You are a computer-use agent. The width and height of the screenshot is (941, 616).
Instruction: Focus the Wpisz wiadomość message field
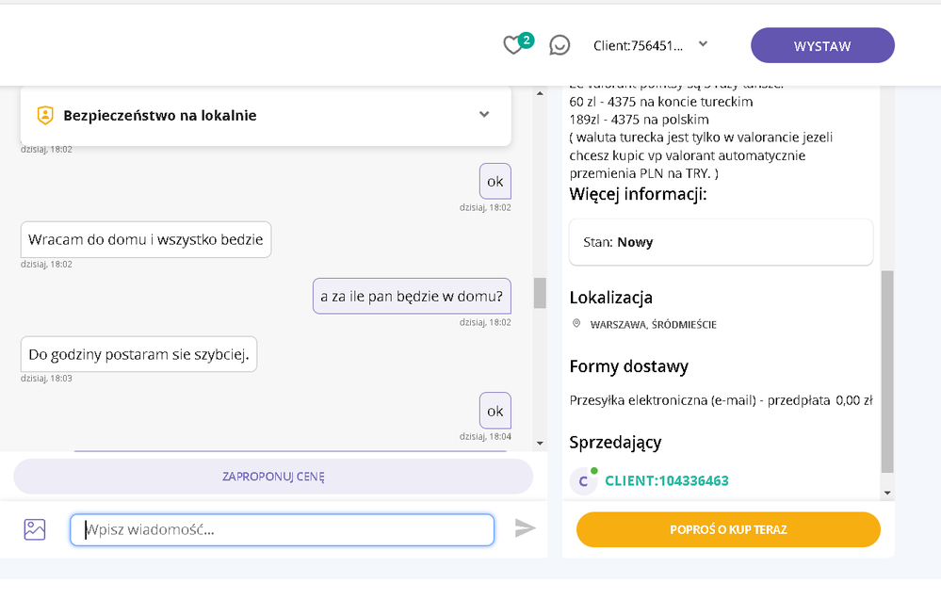[x=283, y=529]
